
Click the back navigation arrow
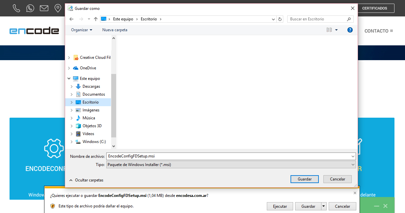coord(71,19)
